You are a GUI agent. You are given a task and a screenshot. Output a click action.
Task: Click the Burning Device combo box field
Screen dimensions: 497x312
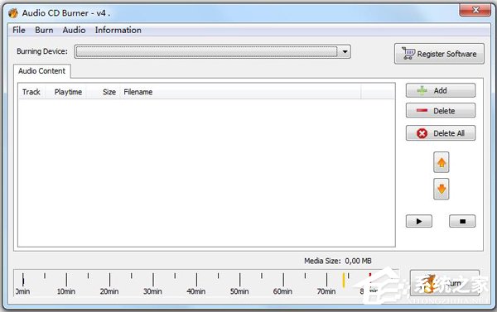[x=212, y=51]
